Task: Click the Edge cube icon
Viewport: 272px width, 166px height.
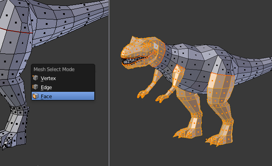Action: (x=35, y=87)
